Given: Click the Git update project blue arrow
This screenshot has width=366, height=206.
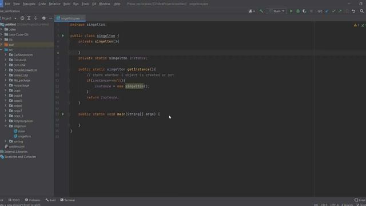Looking at the screenshot, I should pyautogui.click(x=327, y=11).
